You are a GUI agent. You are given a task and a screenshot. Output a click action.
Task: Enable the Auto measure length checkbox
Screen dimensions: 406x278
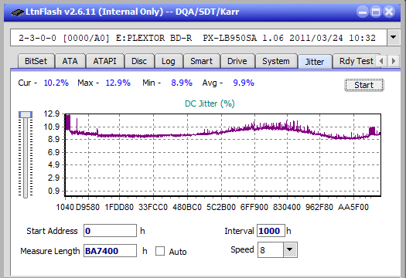tap(160, 251)
